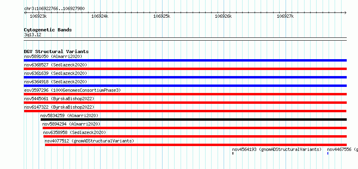Click the red esv3597296 variant bar
The image size is (358, 169).
(x=185, y=94)
